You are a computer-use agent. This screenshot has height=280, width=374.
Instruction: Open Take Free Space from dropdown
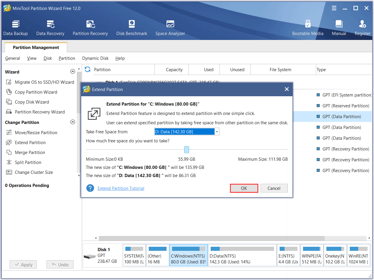[217, 132]
